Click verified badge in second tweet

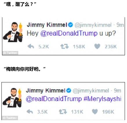pyautogui.click(x=69, y=90)
